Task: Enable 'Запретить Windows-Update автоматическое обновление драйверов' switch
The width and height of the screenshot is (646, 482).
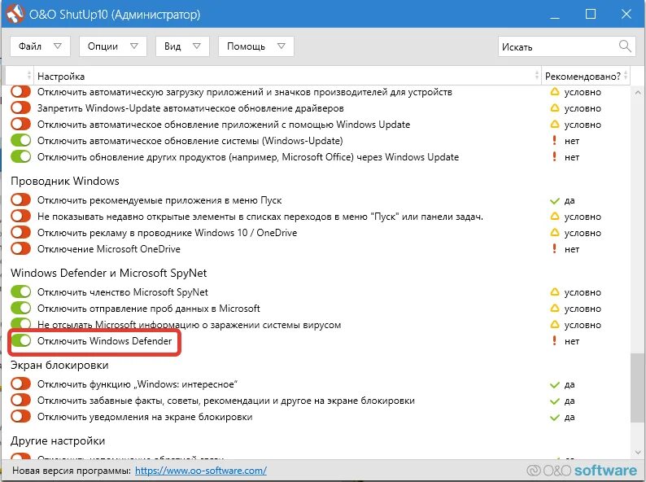Action: click(20, 108)
